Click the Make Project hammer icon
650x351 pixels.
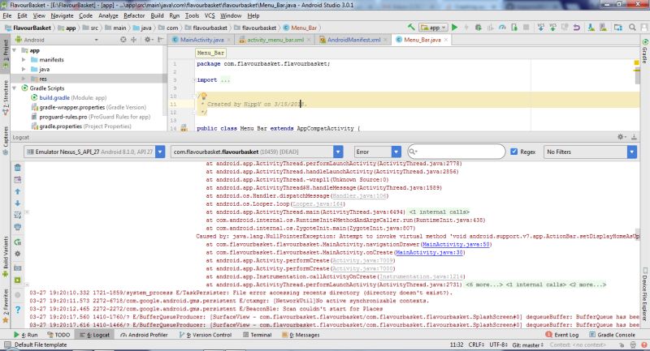pyautogui.click(x=411, y=28)
